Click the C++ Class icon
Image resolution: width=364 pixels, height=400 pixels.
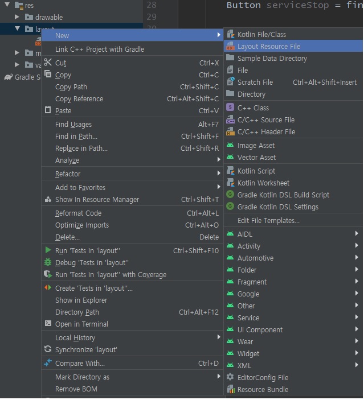click(x=230, y=108)
